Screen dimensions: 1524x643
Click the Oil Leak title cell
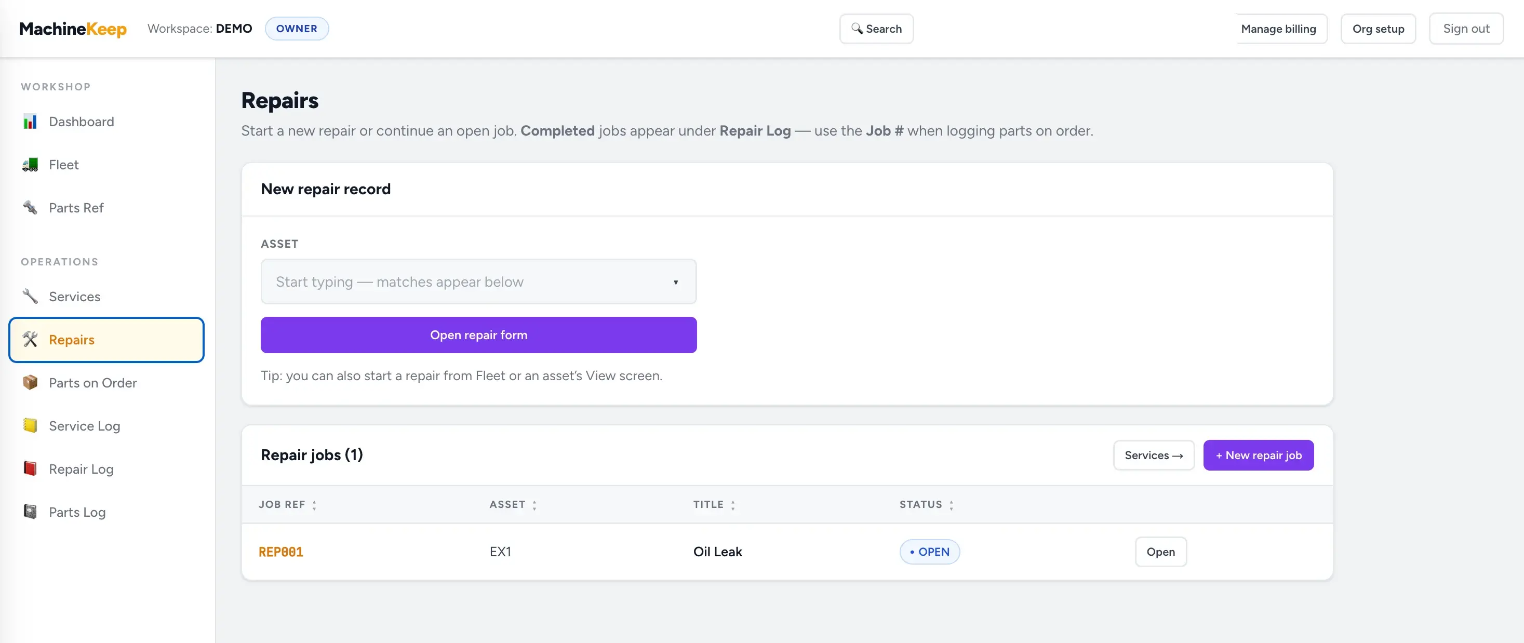(717, 551)
